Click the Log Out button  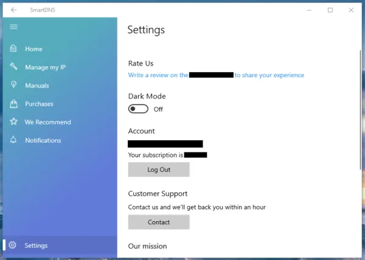pyautogui.click(x=159, y=169)
